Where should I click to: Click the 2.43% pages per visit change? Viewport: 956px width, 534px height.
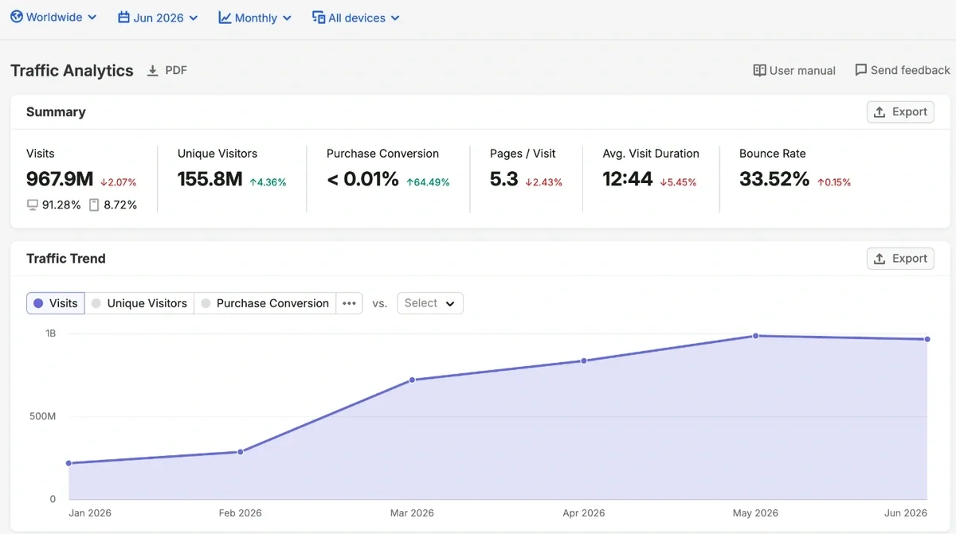coord(544,182)
